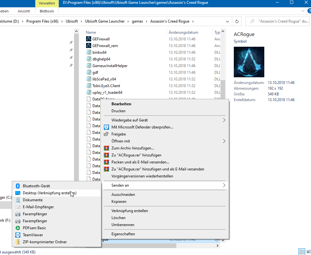Open the address bar history dropdown
Screen dimensions: 311x255
[x=227, y=21]
